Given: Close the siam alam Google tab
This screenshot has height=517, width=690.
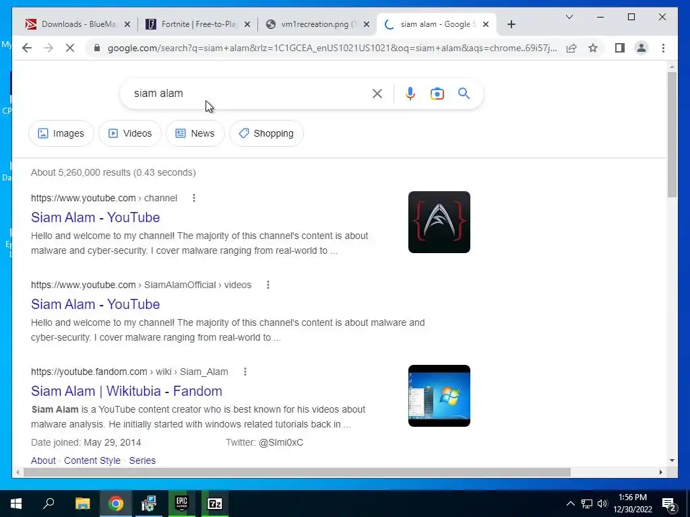Looking at the screenshot, I should pos(486,24).
